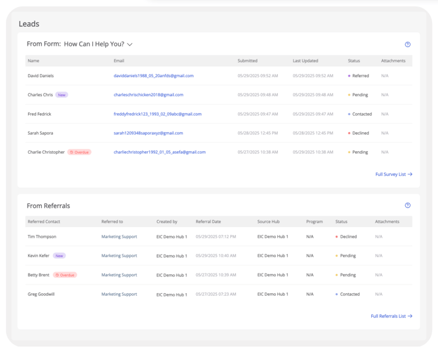Click Submitted date 05/29/2025 09:52 AM
438x352 pixels.
pos(258,76)
